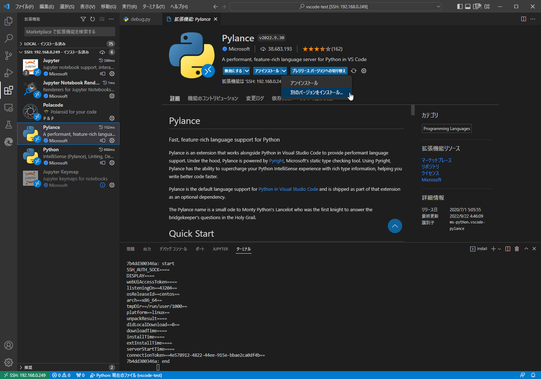Click feedback icon in status bar
The height and width of the screenshot is (379, 541).
pos(523,375)
